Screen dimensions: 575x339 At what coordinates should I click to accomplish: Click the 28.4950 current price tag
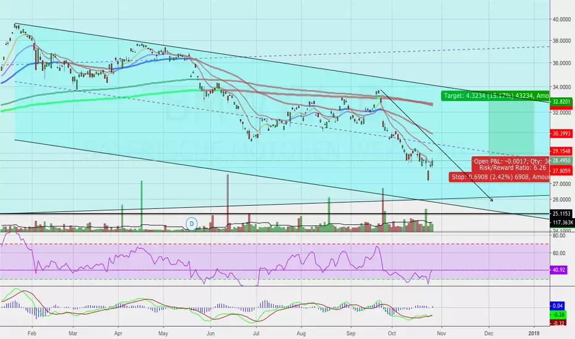(561, 160)
